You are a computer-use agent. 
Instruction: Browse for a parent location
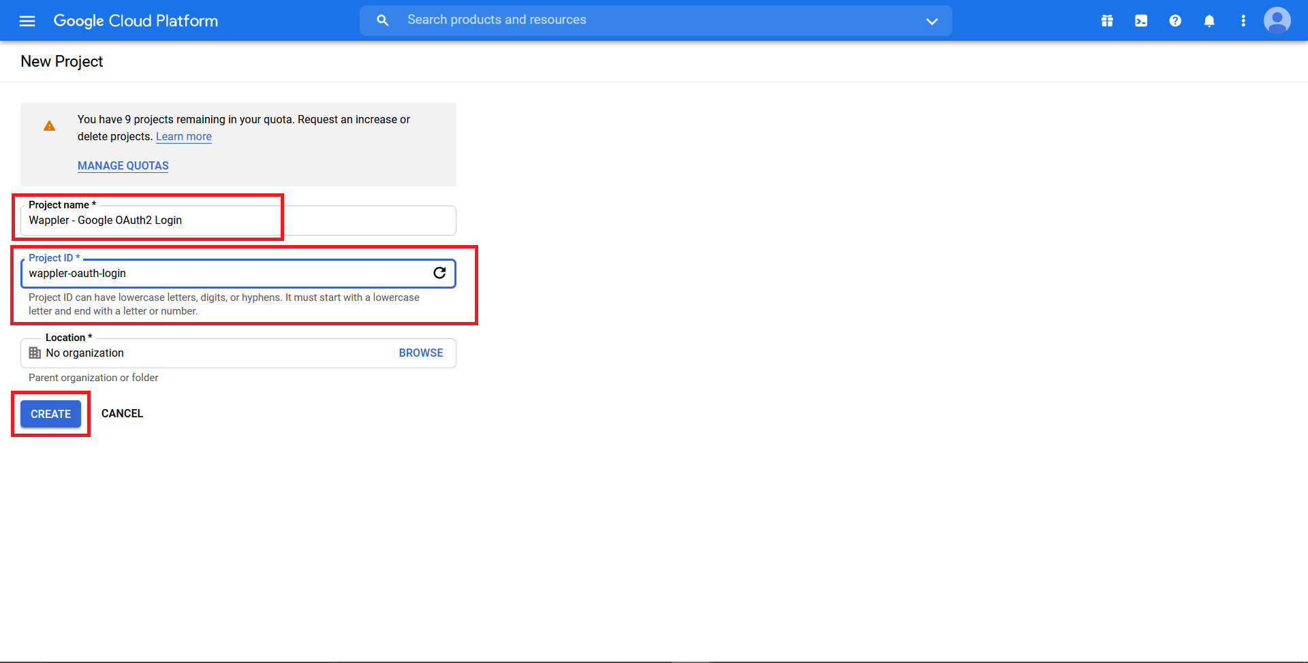[x=421, y=353]
